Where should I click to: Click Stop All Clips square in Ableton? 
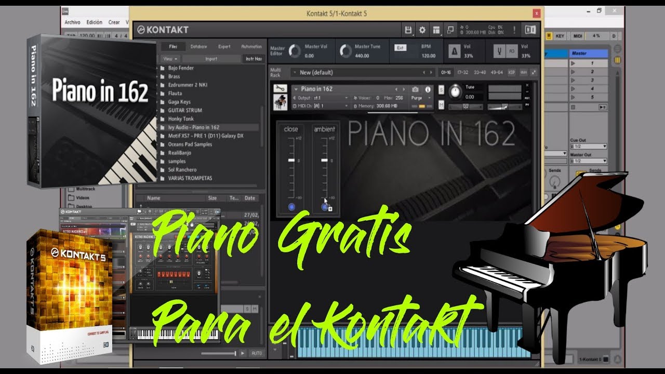coord(573,106)
